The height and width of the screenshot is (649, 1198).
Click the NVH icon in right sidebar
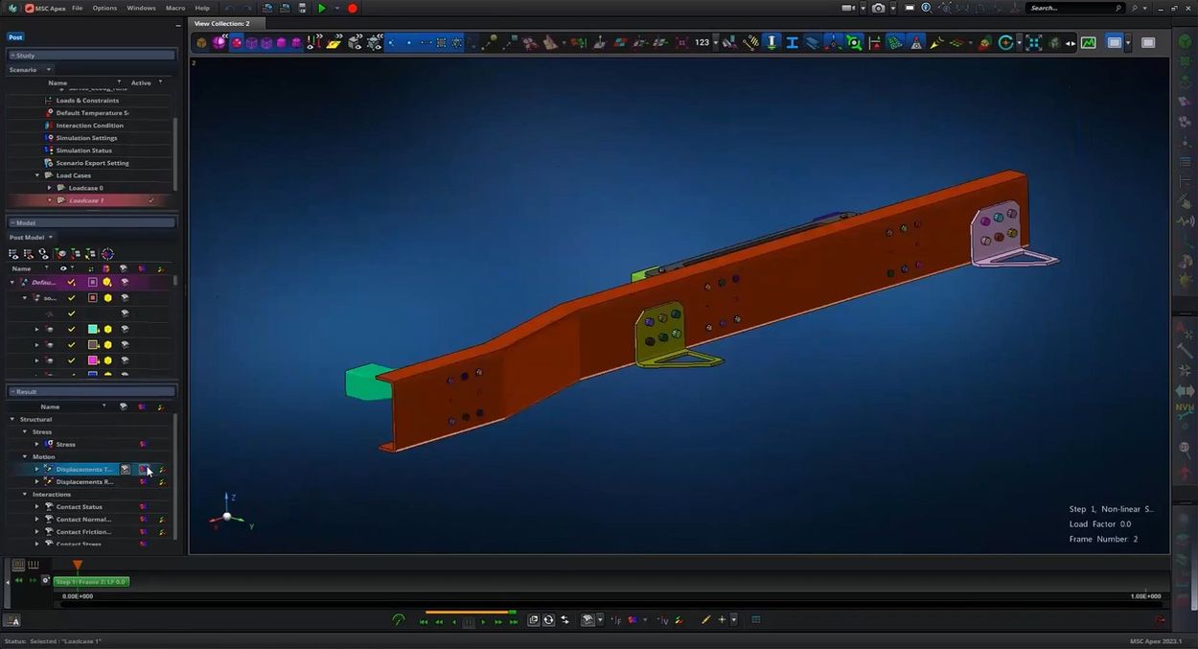coord(1184,409)
